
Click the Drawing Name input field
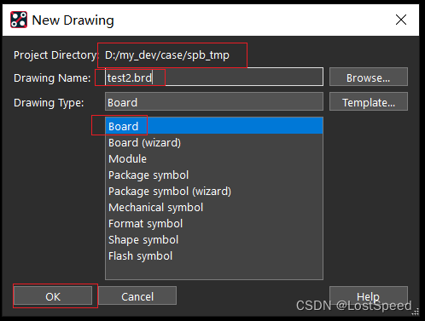point(214,77)
